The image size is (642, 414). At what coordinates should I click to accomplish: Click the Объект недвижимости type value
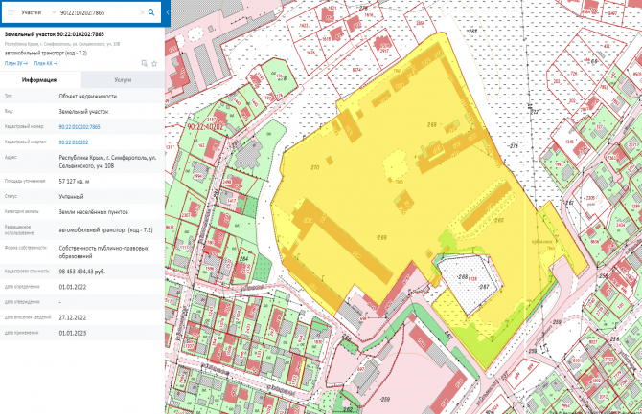pyautogui.click(x=87, y=96)
